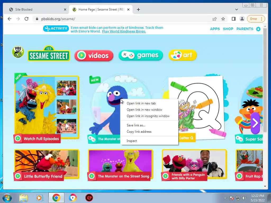This screenshot has height=203, width=271.
Task: Close the Site Blocked tab
Action: 65,10
